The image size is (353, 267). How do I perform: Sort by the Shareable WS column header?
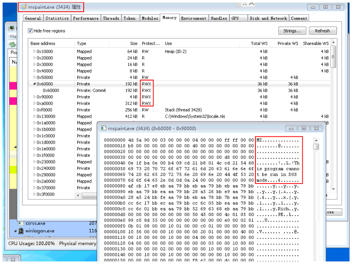pyautogui.click(x=316, y=43)
